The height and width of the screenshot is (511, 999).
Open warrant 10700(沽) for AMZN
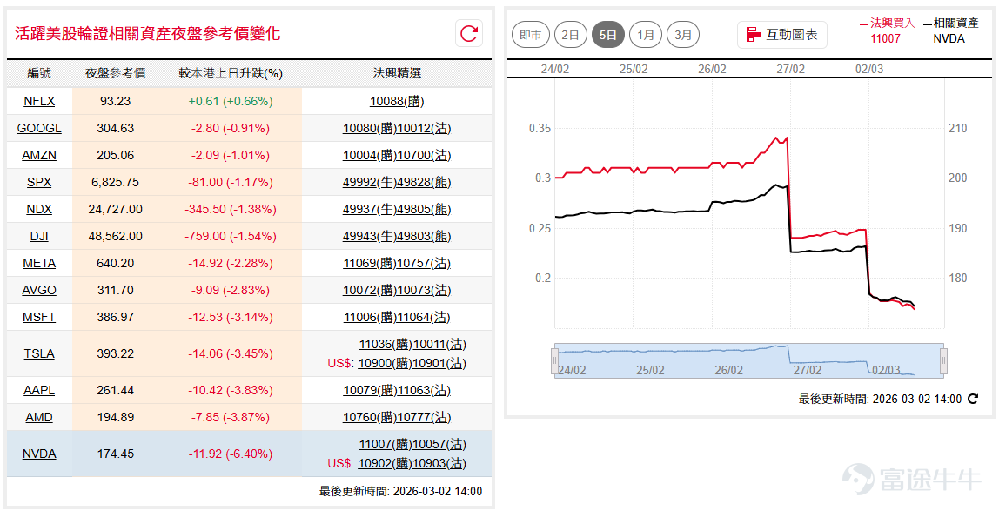(x=424, y=155)
